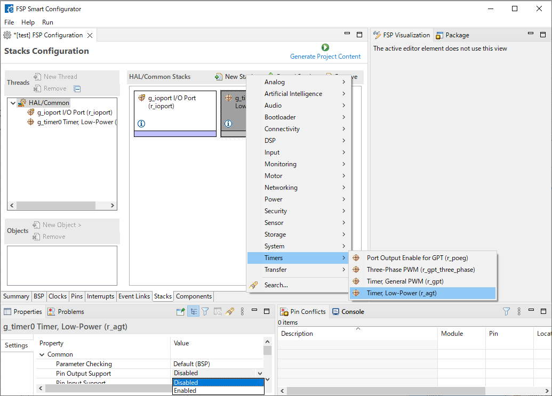
Task: Minimize the FSP Configuration editor area
Action: point(347,34)
